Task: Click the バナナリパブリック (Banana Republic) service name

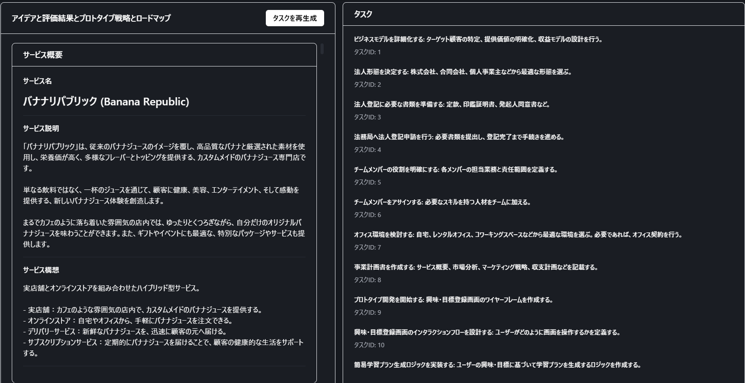Action: (x=106, y=101)
